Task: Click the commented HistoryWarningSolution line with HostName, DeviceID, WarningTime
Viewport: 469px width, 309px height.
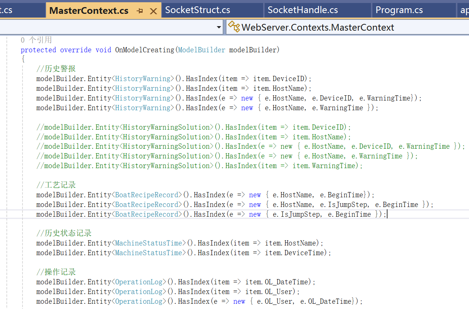Action: 251,146
